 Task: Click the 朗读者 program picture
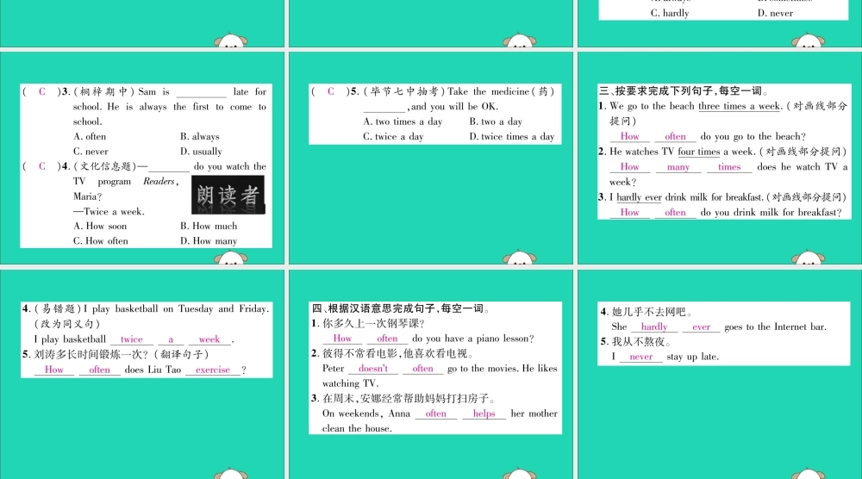click(x=228, y=195)
